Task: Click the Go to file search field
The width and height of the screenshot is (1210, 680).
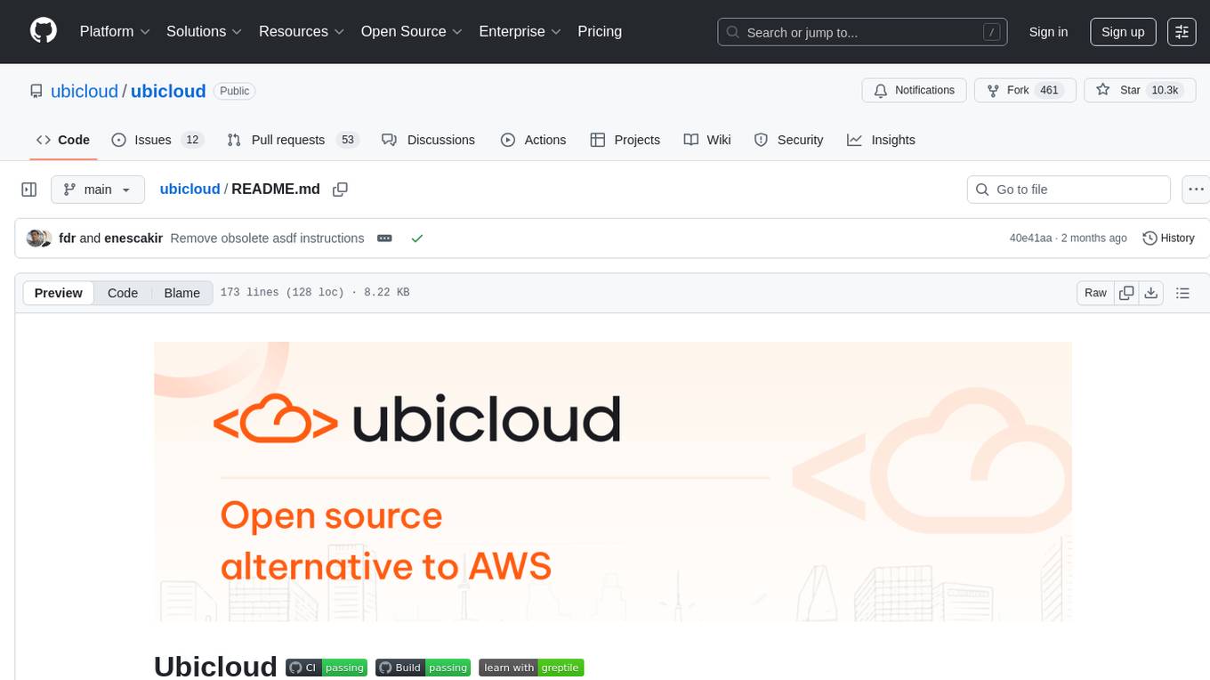Action: tap(1069, 190)
